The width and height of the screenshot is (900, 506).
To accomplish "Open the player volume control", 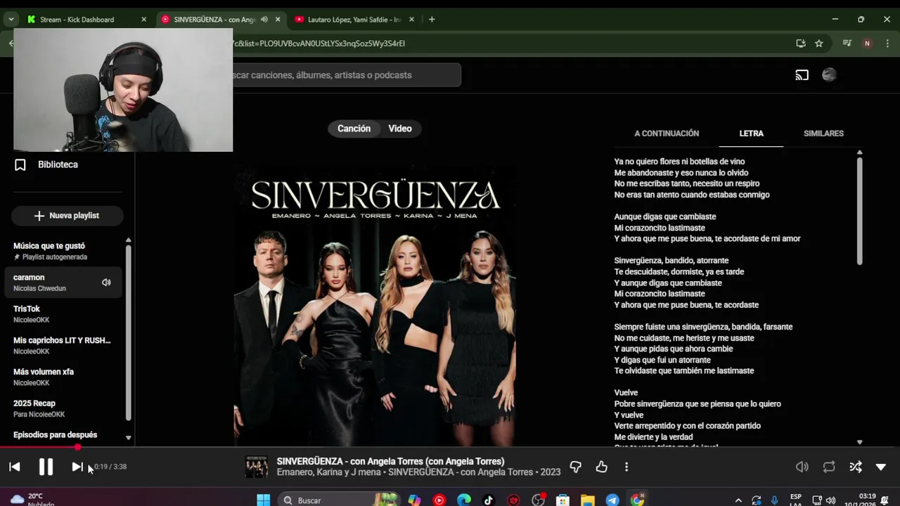I will (802, 467).
